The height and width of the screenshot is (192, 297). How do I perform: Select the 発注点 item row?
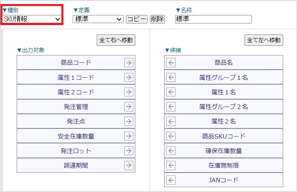76,121
